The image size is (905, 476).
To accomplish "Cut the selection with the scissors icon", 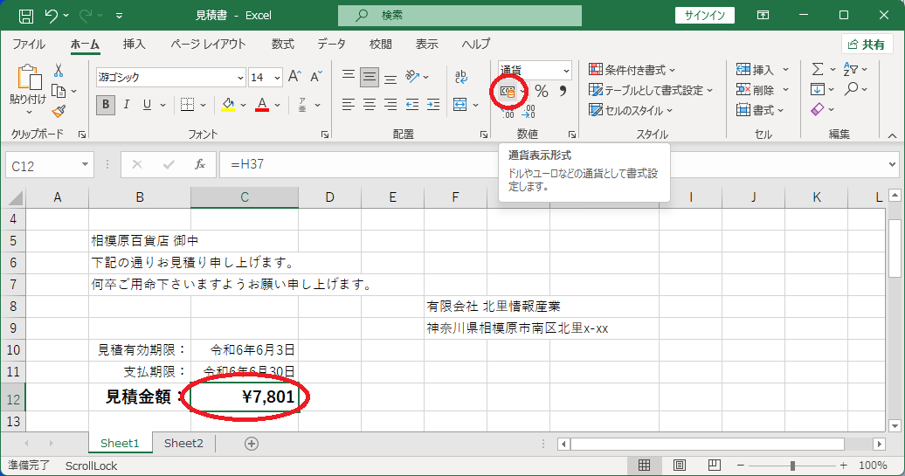I will click(59, 71).
